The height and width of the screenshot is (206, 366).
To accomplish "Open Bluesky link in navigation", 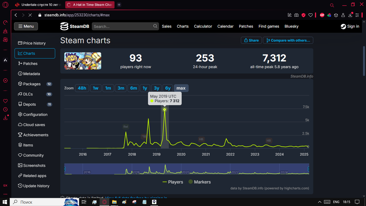I will click(291, 26).
